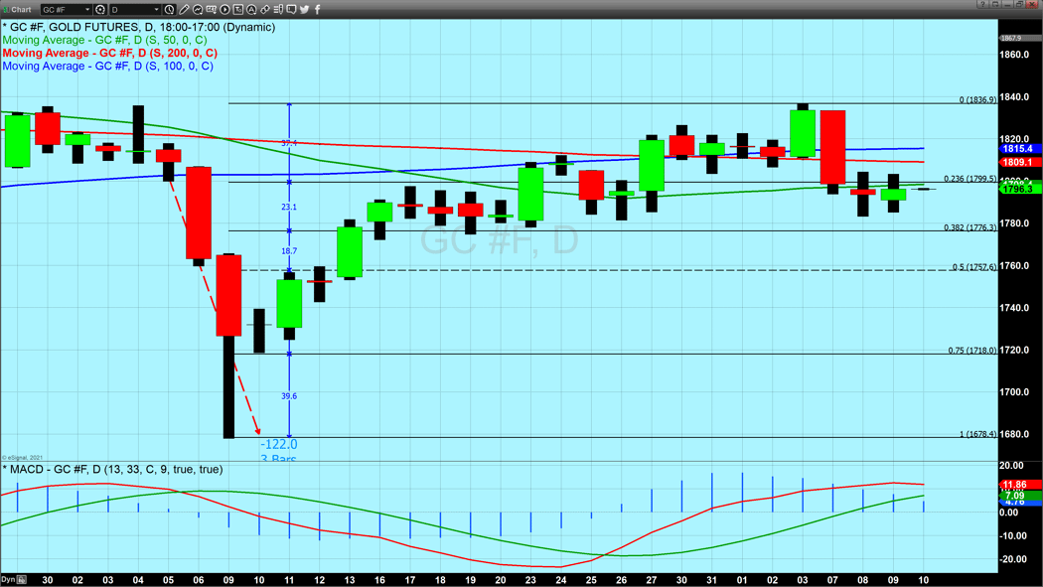This screenshot has width=1043, height=587.
Task: Click the 24/7 session toolbar icon
Action: tap(211, 9)
